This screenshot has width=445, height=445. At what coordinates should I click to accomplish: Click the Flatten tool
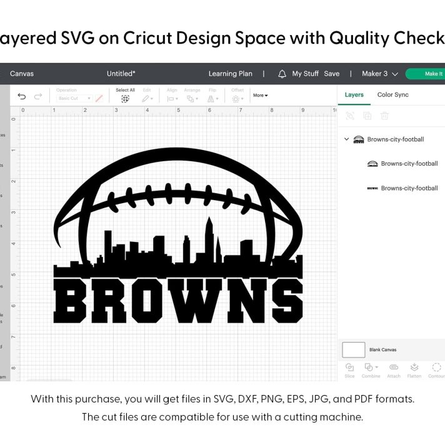[x=414, y=371]
